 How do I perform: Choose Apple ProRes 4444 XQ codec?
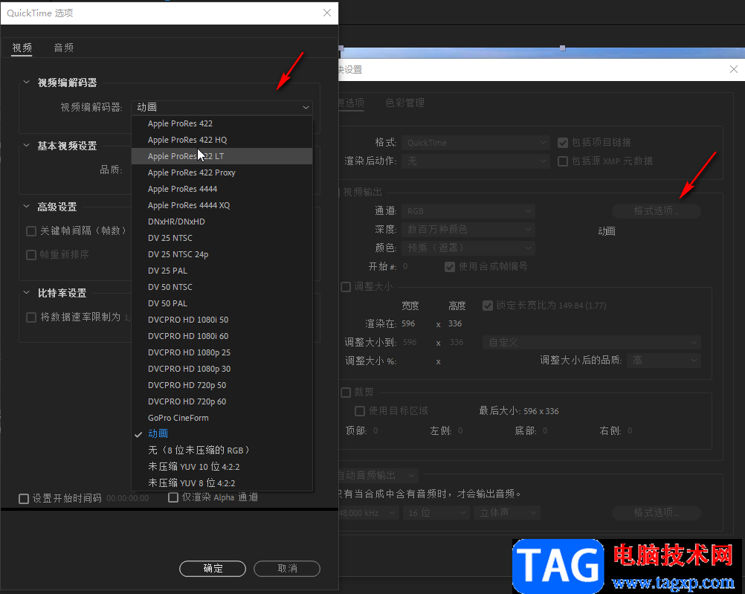tap(222, 205)
